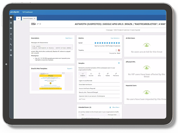Open the magnifier search icon in sidebar
Viewport: 178px width, 133px height.
click(11, 39)
